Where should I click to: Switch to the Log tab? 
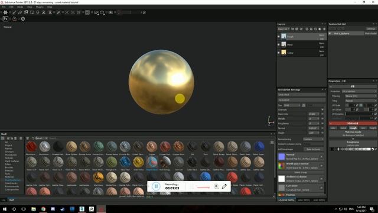click(x=4, y=200)
